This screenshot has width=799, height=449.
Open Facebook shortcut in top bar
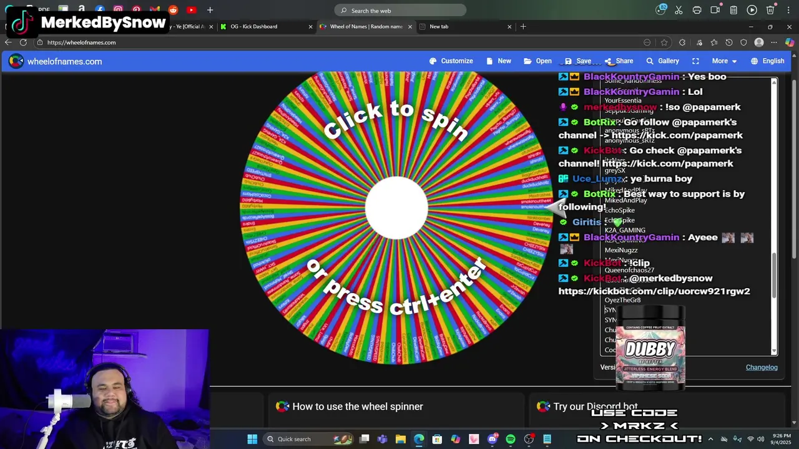pyautogui.click(x=100, y=10)
